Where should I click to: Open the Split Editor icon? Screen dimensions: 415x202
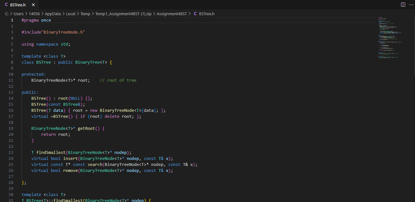point(403,4)
